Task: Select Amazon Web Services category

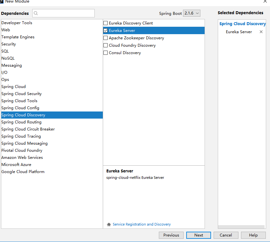Action: click(52, 158)
